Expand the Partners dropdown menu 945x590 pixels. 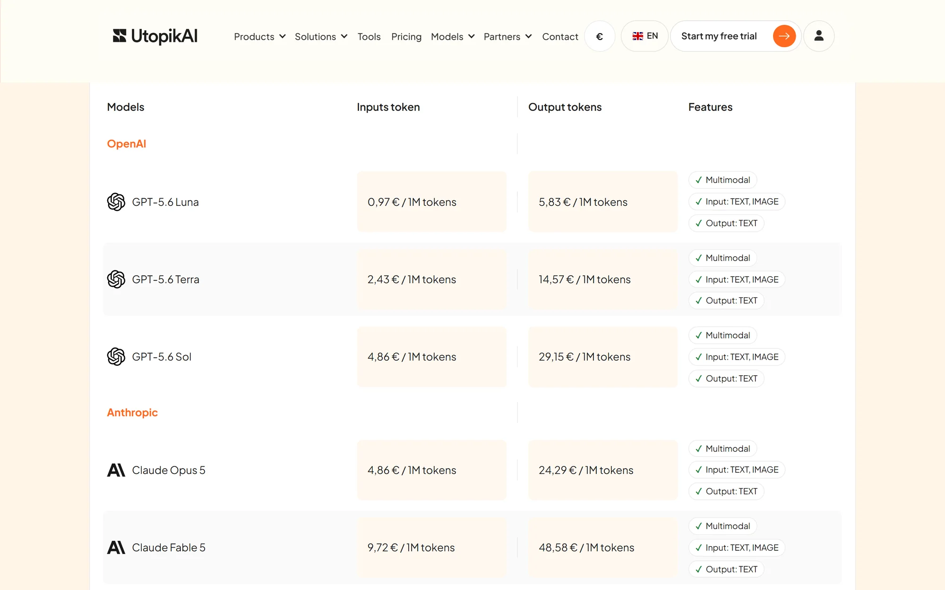508,36
